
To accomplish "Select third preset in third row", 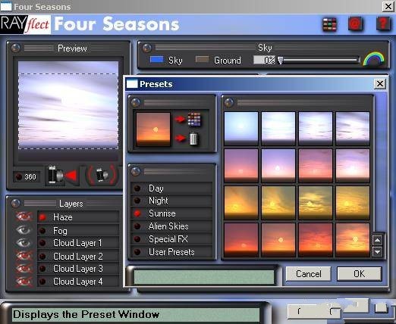I will [x=316, y=203].
